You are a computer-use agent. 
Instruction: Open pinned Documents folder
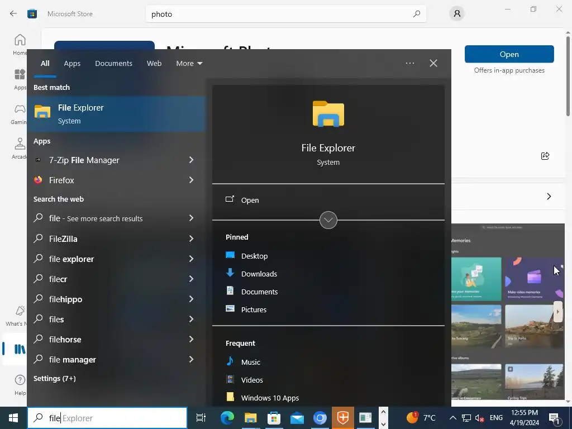[x=259, y=292]
